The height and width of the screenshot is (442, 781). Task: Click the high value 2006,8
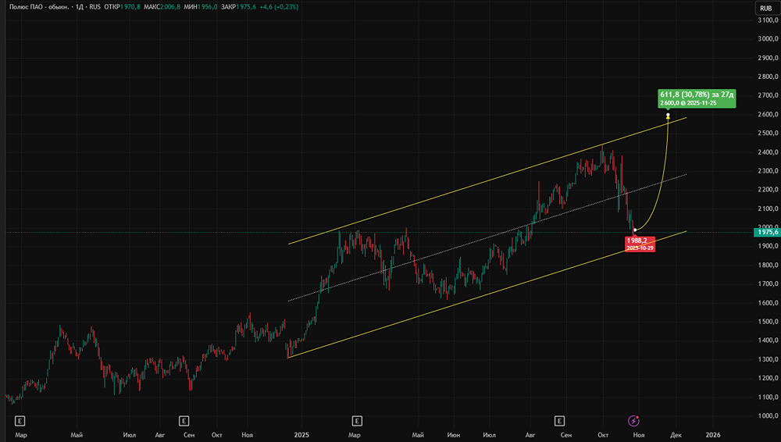(170, 7)
